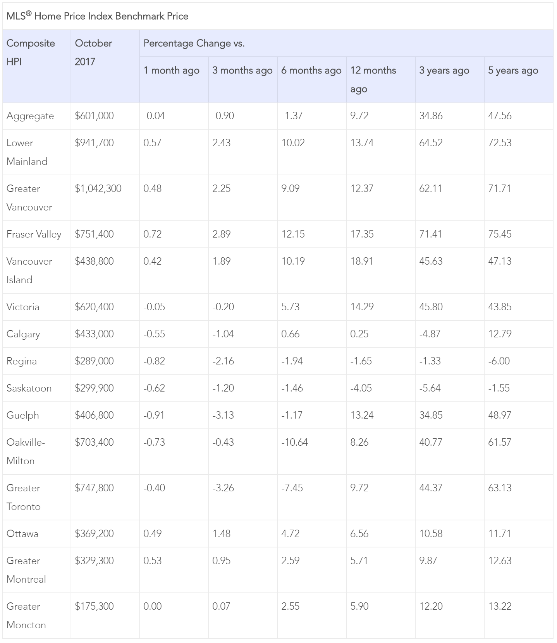Click the 5 years ago column header
This screenshot has width=557, height=643.
point(513,70)
